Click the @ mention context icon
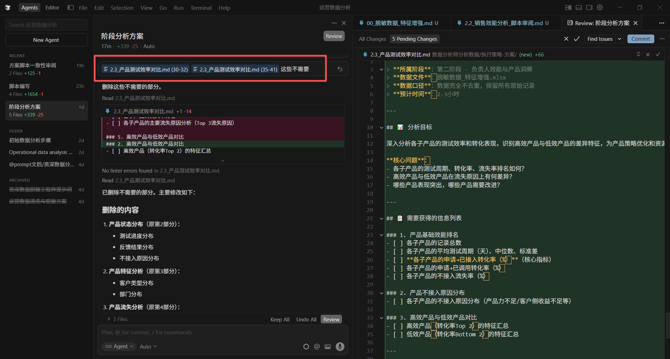The width and height of the screenshot is (670, 359). pyautogui.click(x=317, y=346)
